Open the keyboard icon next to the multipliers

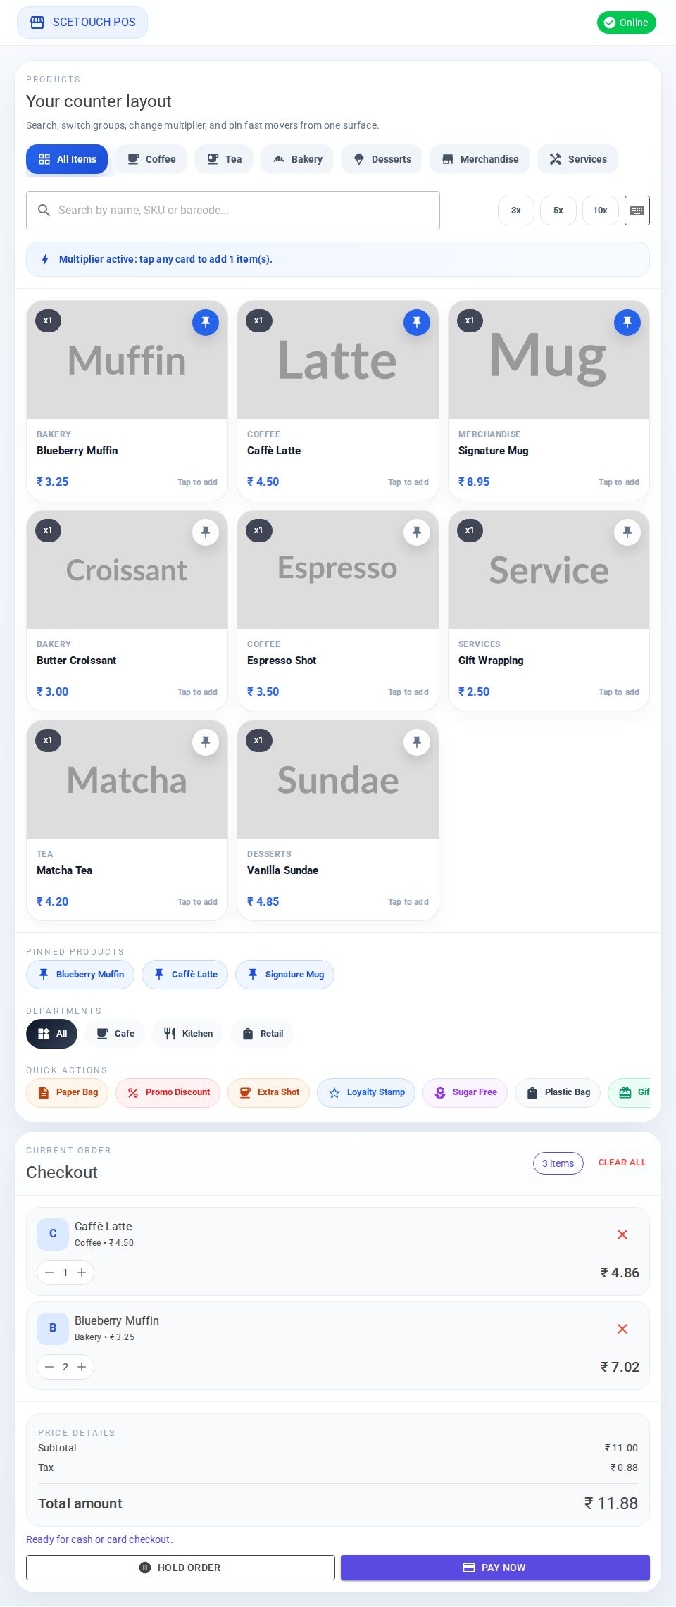[637, 210]
